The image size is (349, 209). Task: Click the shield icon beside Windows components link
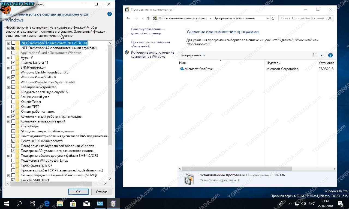coord(127,53)
